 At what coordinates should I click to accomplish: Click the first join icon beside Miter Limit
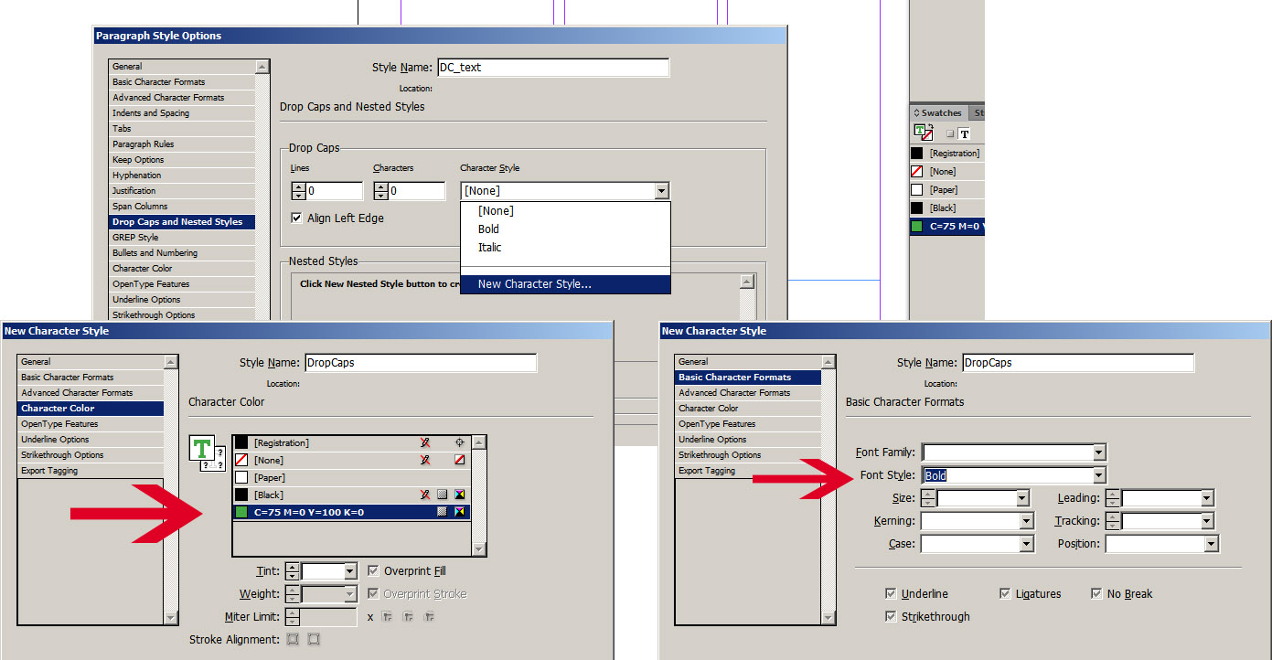[x=388, y=617]
